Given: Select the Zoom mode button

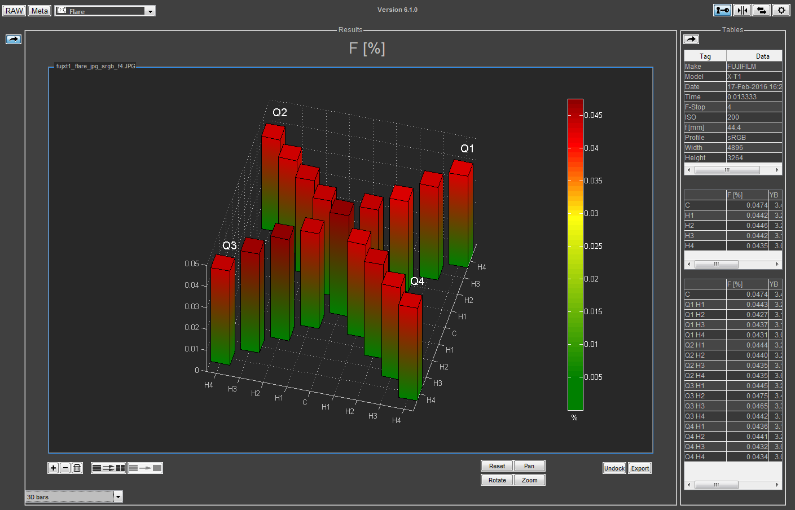Looking at the screenshot, I should 529,480.
